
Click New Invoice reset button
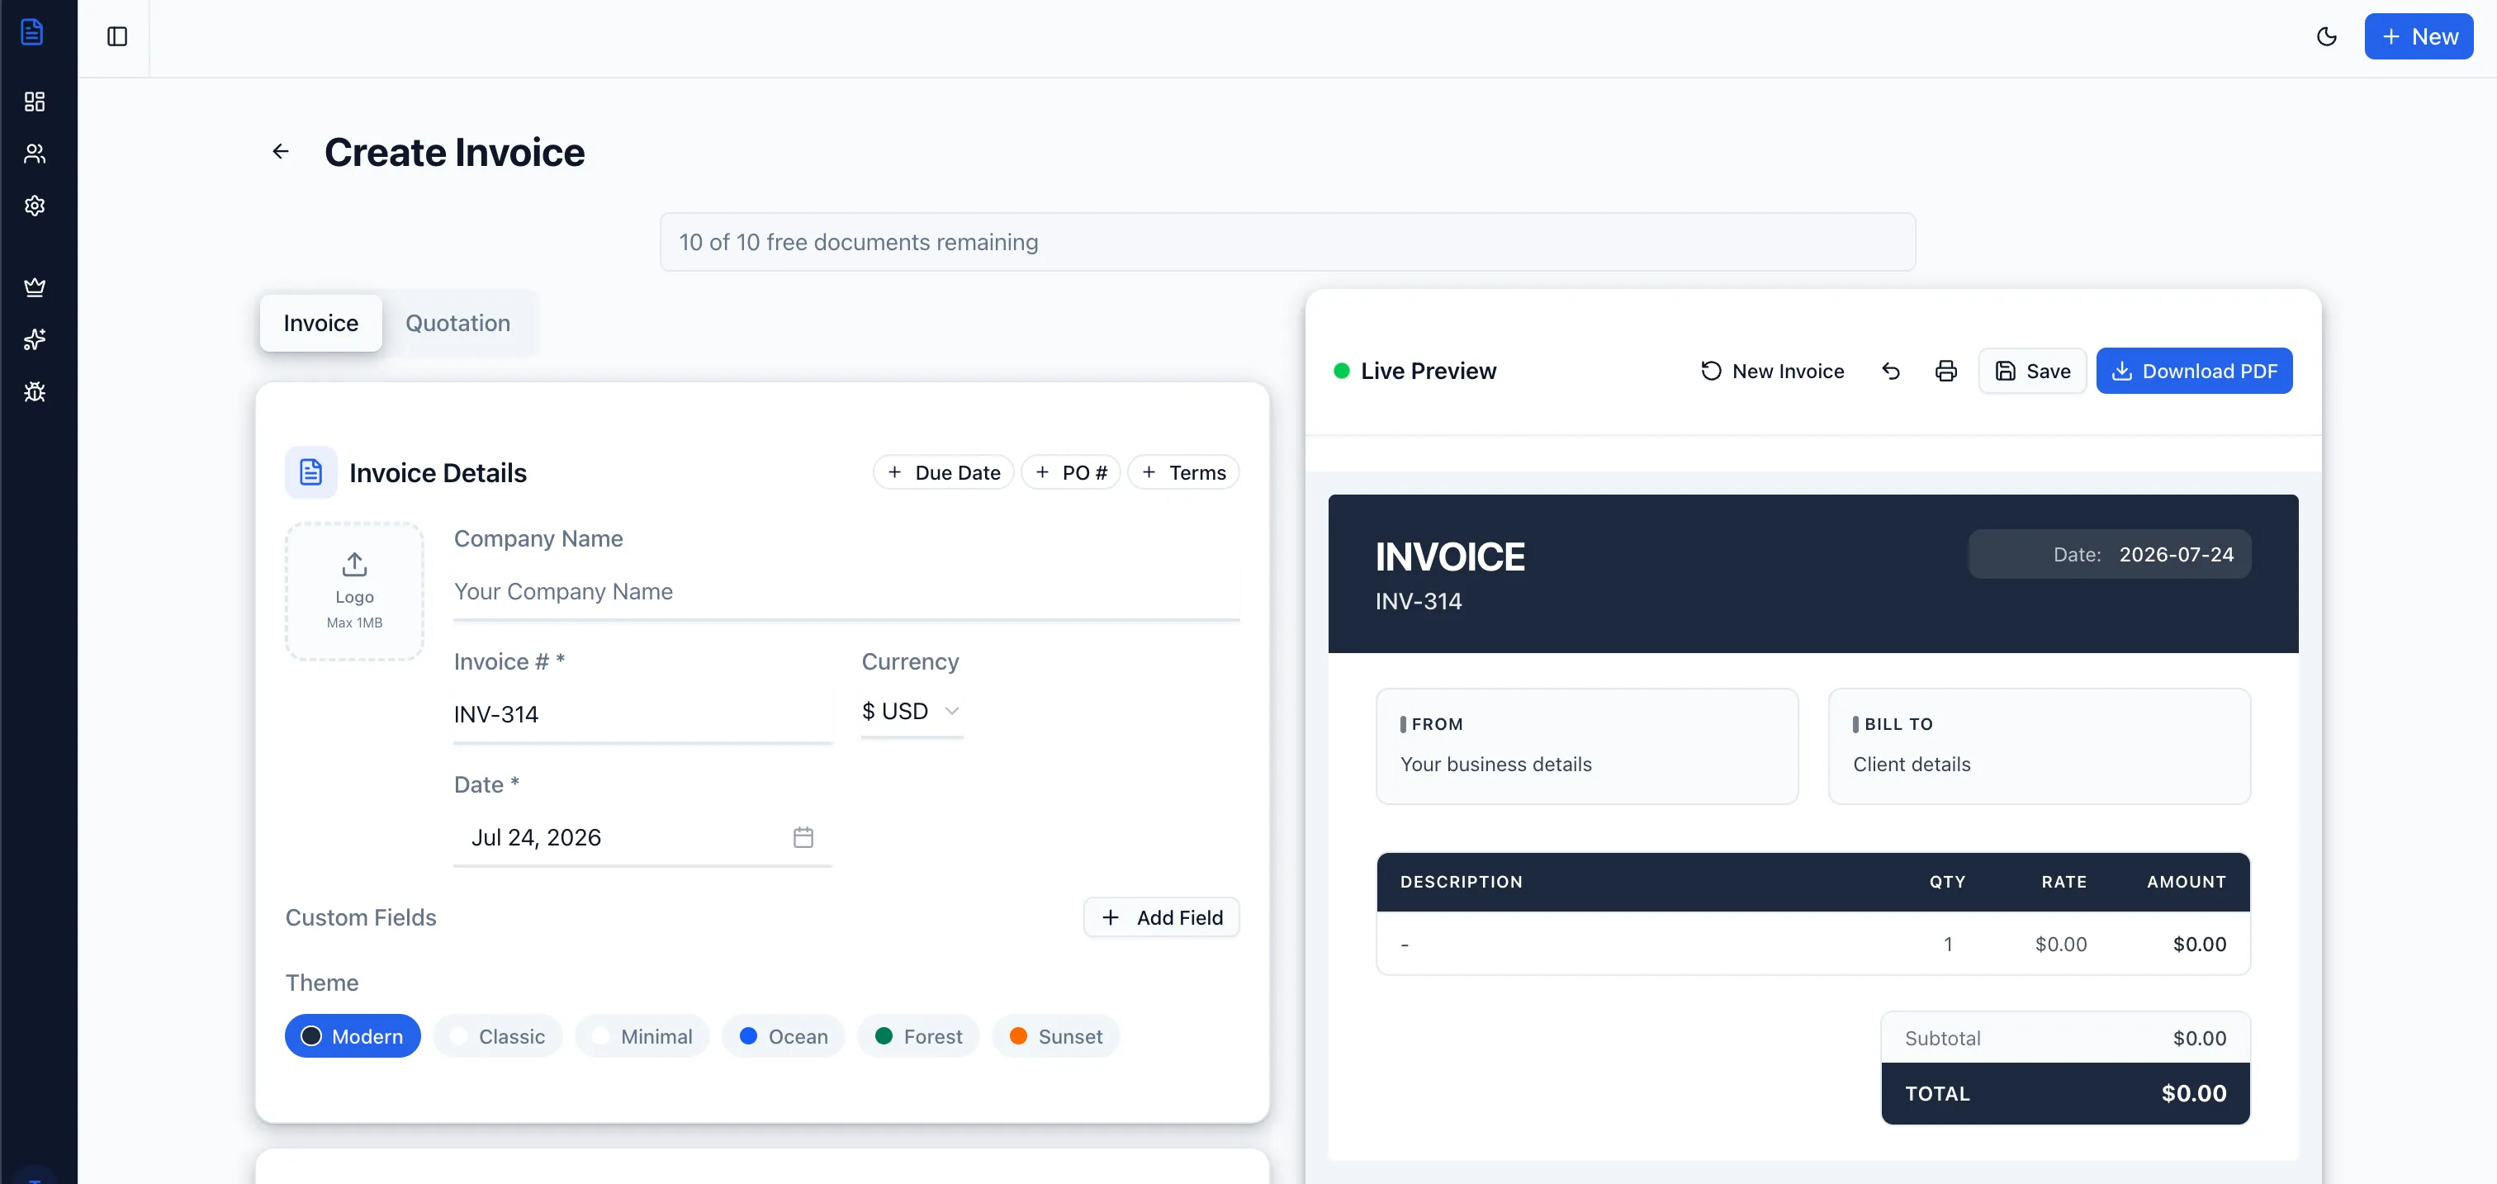tap(1772, 371)
